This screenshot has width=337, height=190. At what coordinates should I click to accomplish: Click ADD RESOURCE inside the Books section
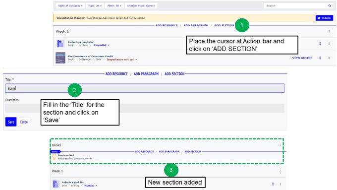point(144,152)
